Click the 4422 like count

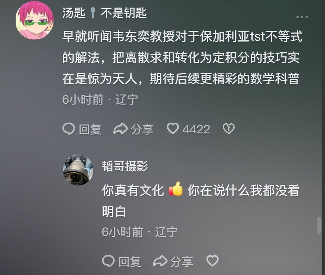coord(196,130)
